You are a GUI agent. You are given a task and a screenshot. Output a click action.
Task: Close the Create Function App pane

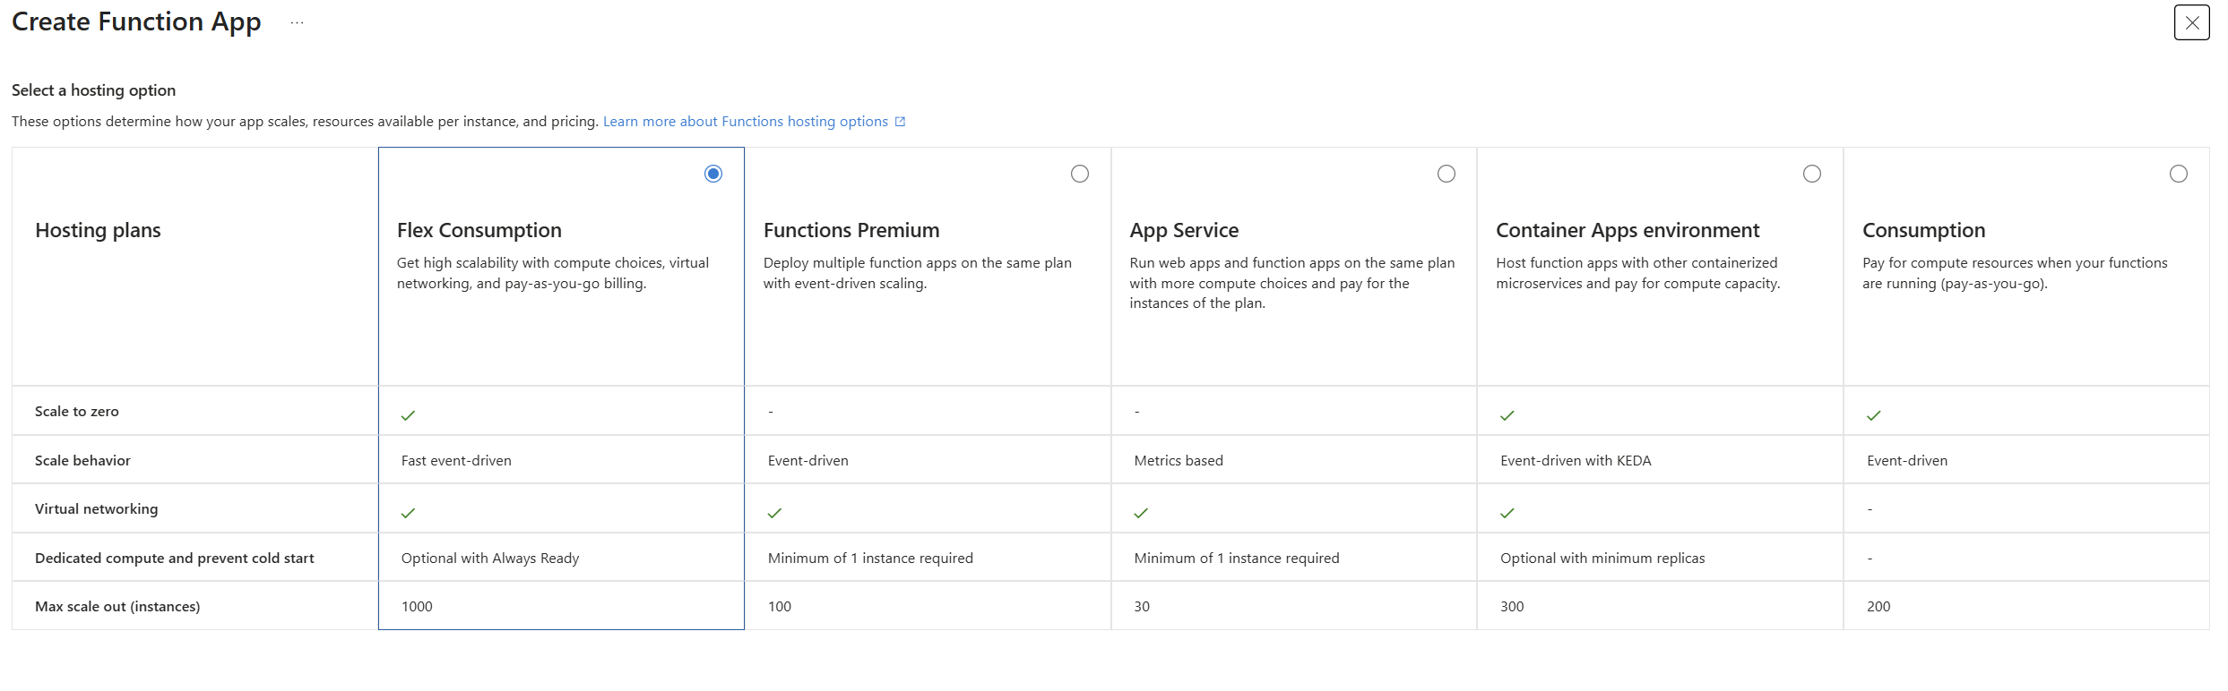pos(2191,22)
